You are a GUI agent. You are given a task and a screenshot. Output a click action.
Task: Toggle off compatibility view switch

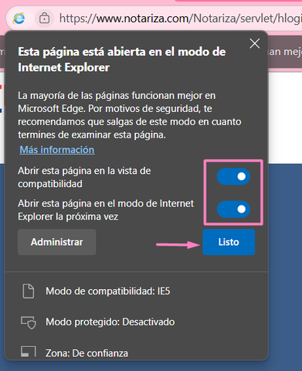point(233,176)
